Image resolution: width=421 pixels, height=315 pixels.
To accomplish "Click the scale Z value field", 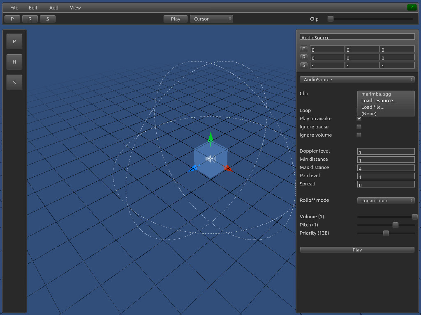I will 397,65.
